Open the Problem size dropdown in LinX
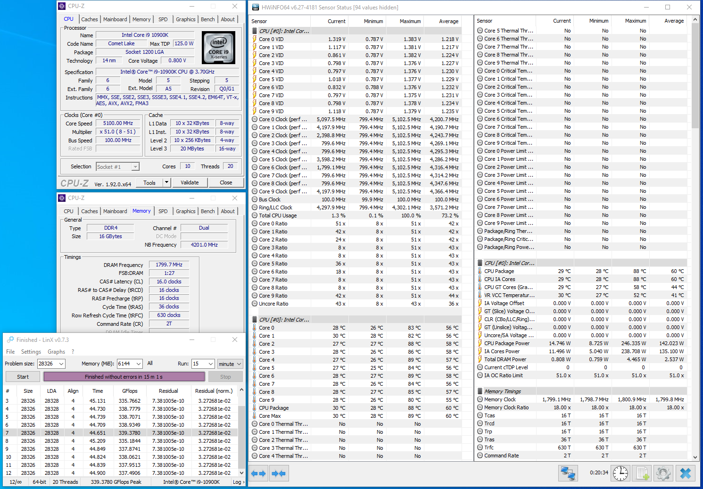Image resolution: width=703 pixels, height=489 pixels. pos(61,364)
